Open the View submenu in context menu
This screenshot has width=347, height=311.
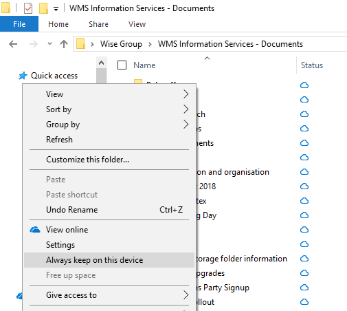click(109, 94)
